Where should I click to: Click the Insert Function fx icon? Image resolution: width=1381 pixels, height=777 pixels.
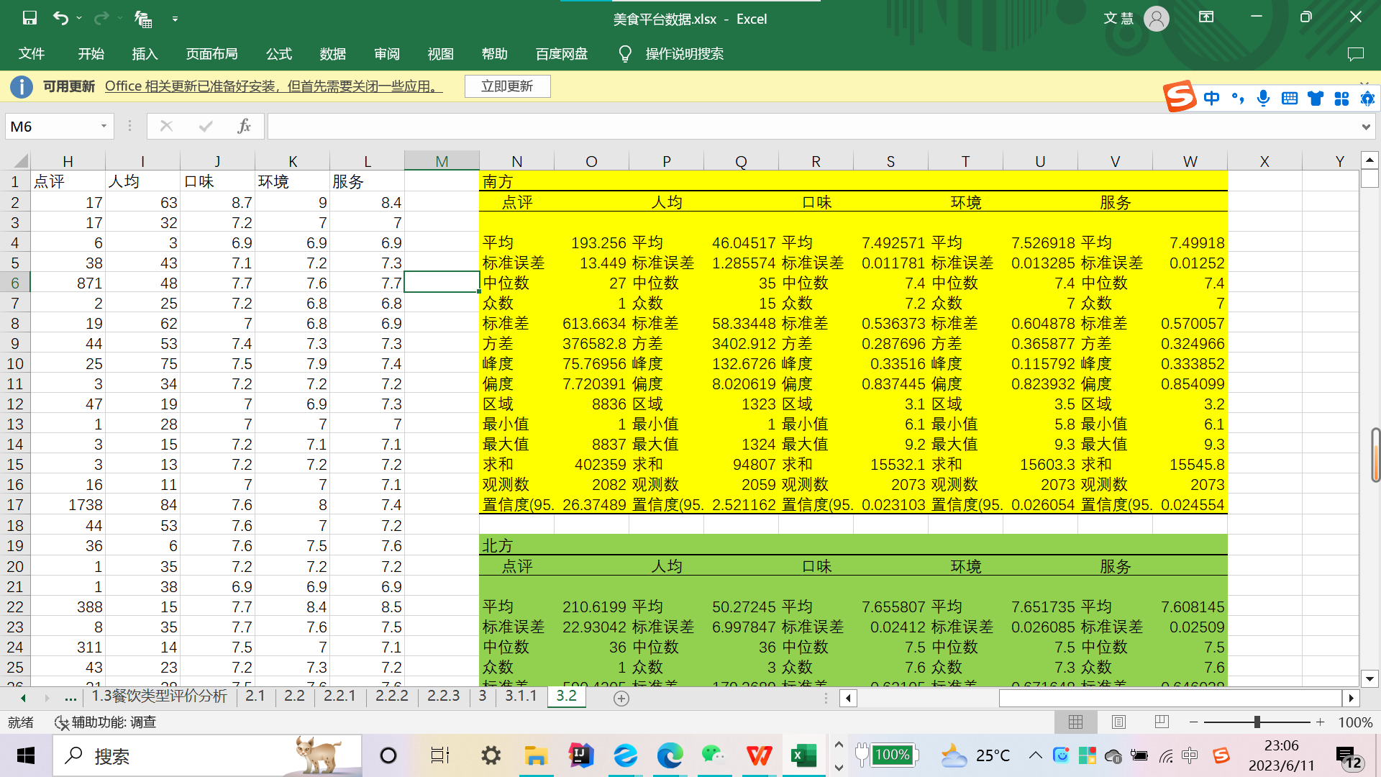[244, 127]
